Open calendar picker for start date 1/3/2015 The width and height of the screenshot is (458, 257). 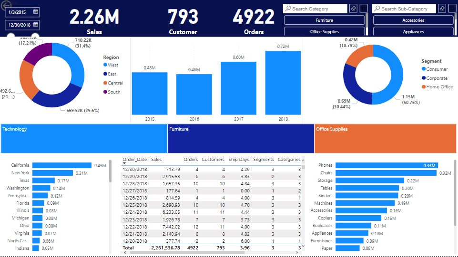click(36, 12)
